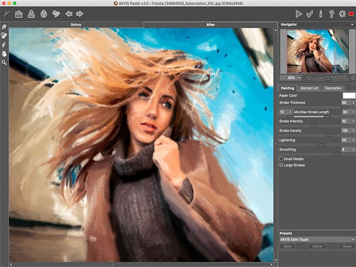Open Preferences with the gear icon
This screenshot has width=356, height=267.
coord(342,14)
